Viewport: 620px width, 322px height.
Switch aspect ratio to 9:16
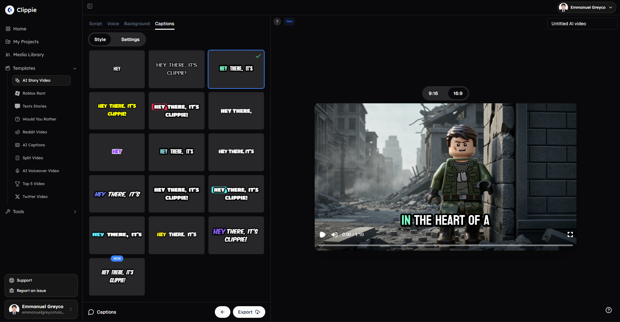433,93
